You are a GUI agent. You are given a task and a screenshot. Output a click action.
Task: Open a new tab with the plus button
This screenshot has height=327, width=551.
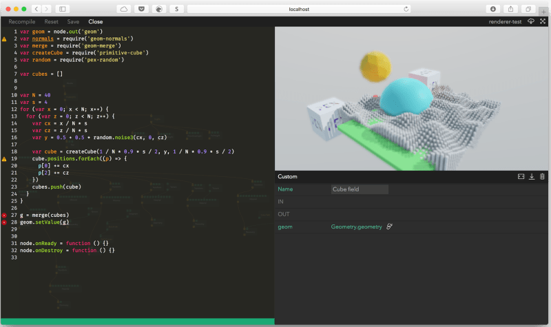[543, 12]
